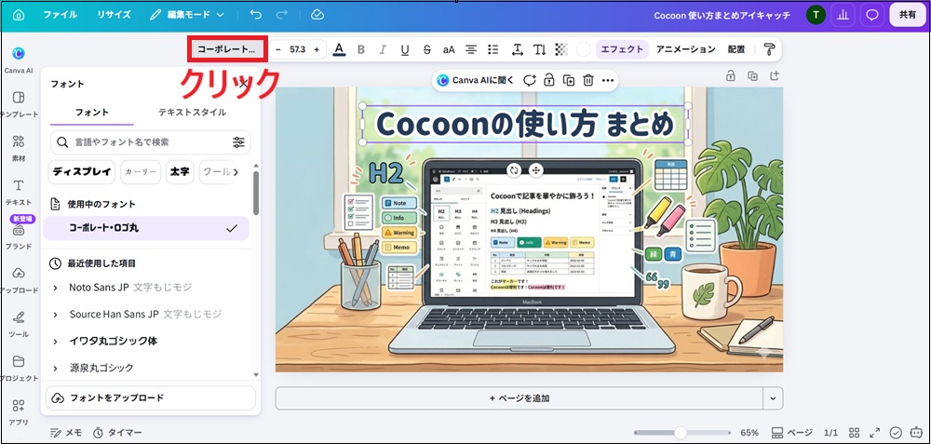Redo the last action
The image size is (931, 444).
(x=282, y=15)
